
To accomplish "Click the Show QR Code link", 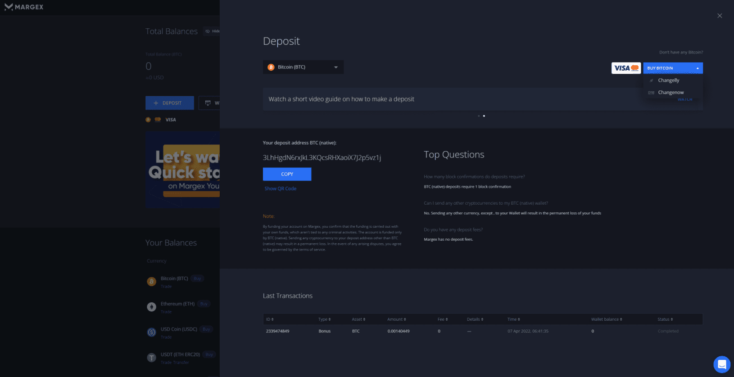I will point(281,189).
